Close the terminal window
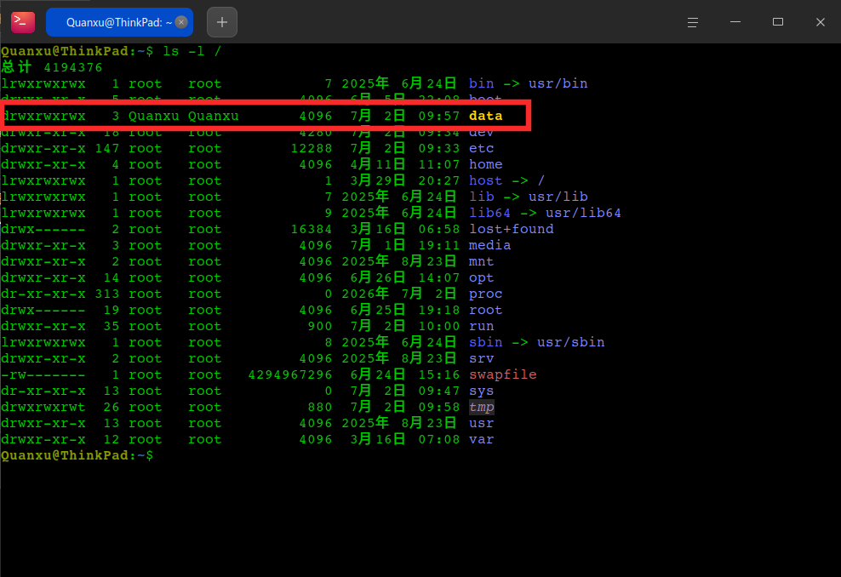This screenshot has width=841, height=577. (820, 22)
